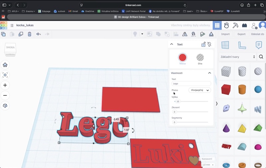This screenshot has width=266, height=168.
Task: Click the Text input field containing Lego
Action: pyautogui.click(x=191, y=83)
